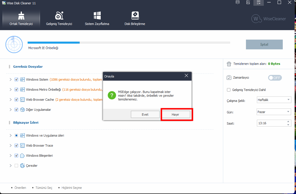
Task: Click the scan progress bar
Action: coord(129,42)
